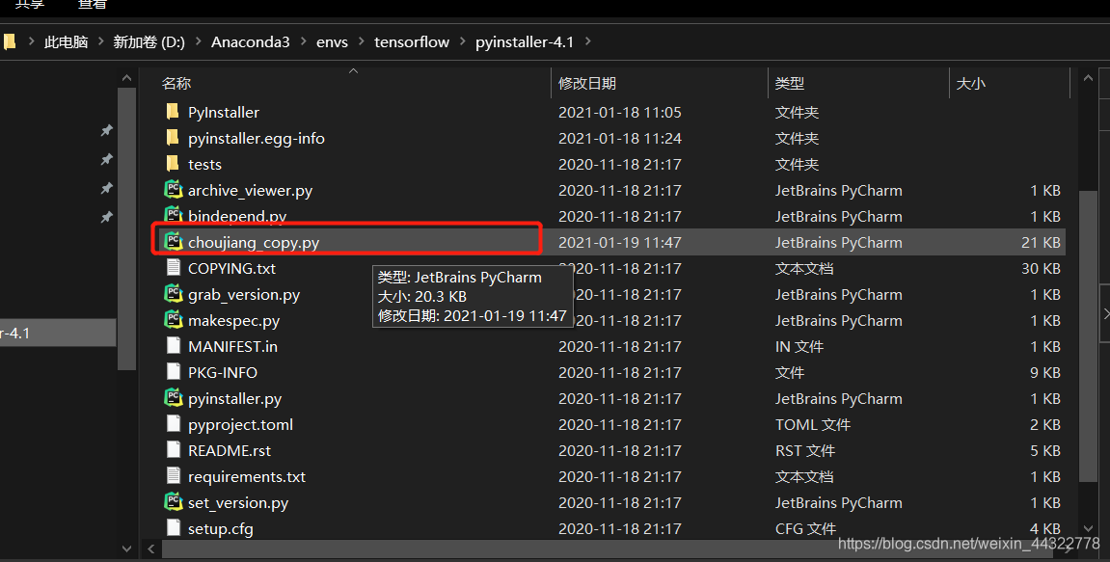1110x562 pixels.
Task: Click README.rst file icon
Action: tap(174, 450)
